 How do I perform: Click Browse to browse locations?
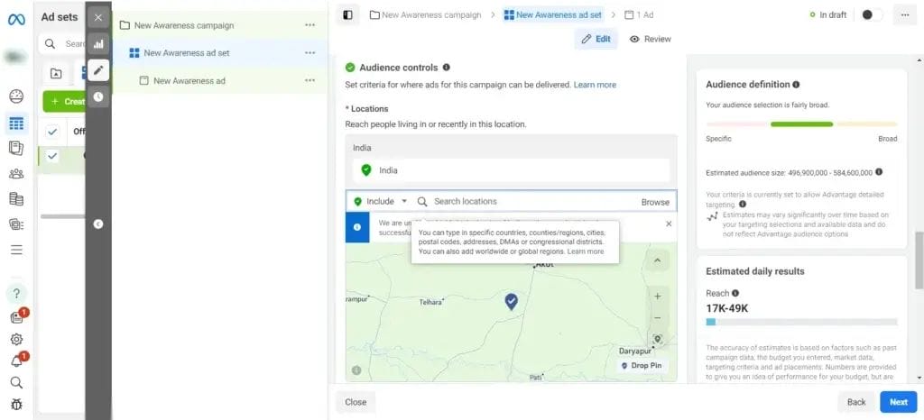(655, 202)
